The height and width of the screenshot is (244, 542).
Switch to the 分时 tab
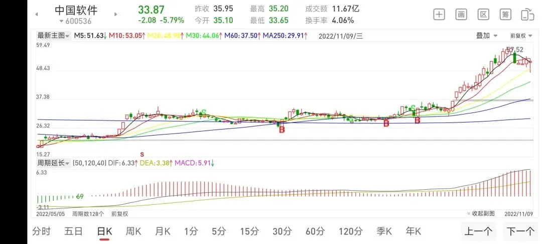(41, 231)
